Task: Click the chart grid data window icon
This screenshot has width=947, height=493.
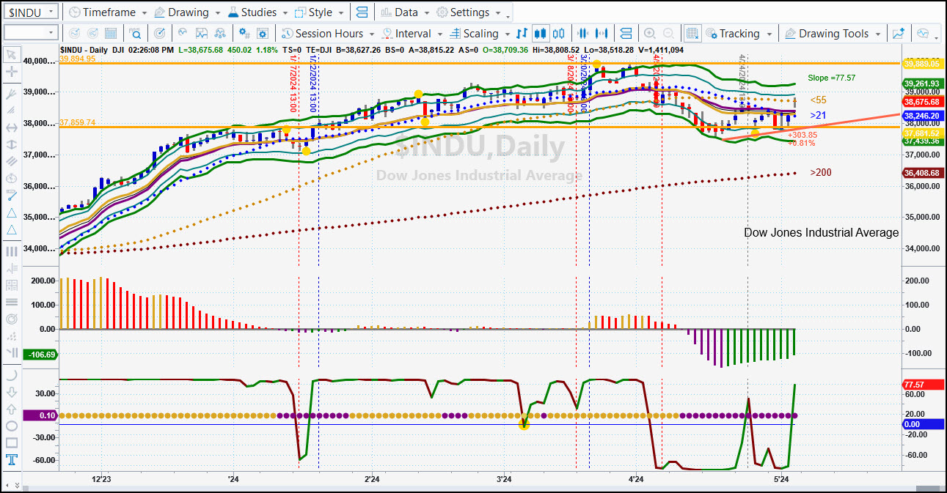Action: pos(111,34)
